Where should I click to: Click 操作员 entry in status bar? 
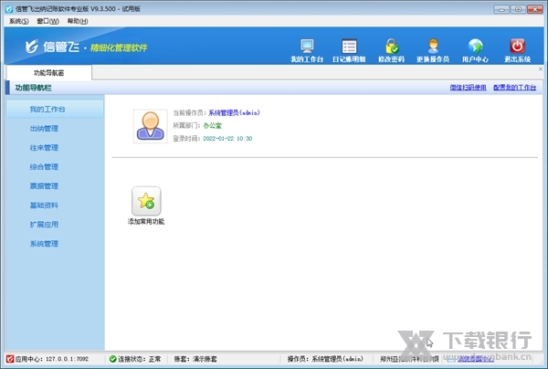(x=325, y=359)
